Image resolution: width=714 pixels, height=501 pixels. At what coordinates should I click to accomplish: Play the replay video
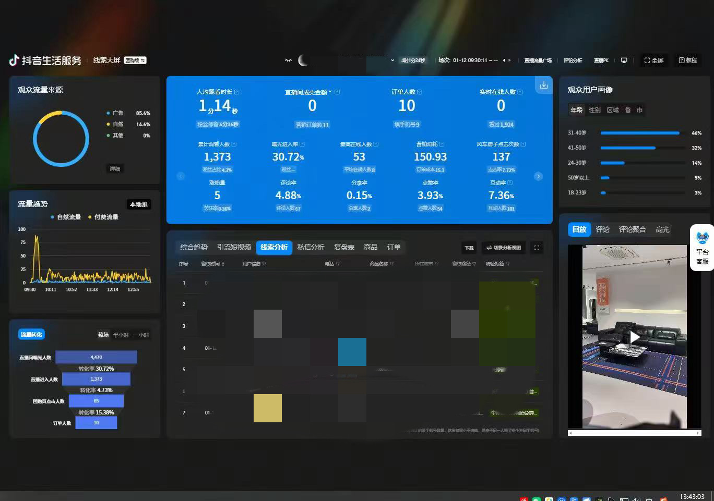634,337
